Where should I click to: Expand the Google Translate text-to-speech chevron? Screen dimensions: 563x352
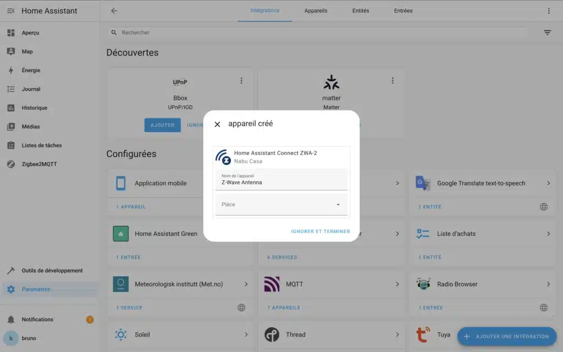[548, 183]
